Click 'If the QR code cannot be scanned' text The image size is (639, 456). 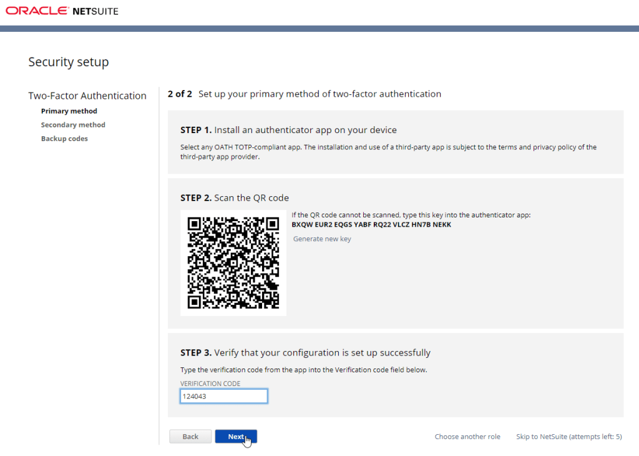[x=411, y=215]
